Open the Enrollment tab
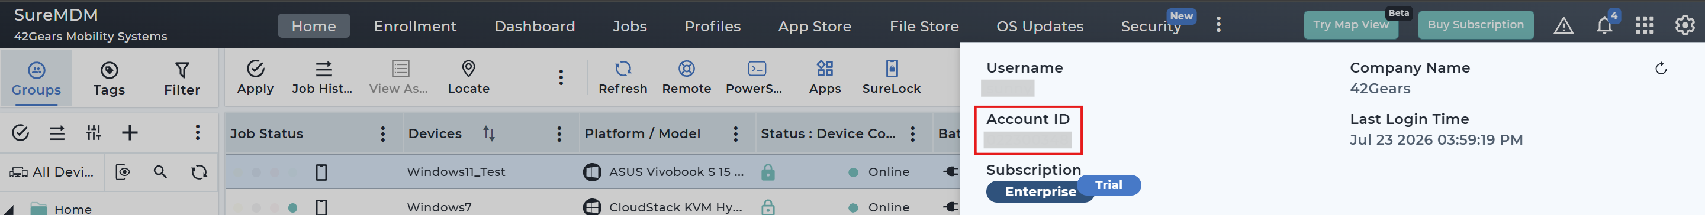The image size is (1705, 215). point(415,26)
